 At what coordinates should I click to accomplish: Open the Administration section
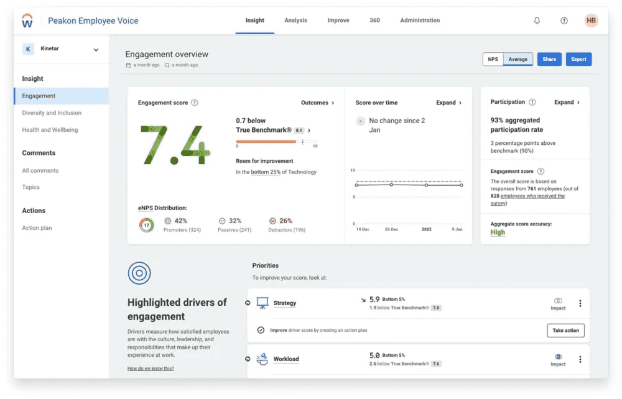click(420, 20)
